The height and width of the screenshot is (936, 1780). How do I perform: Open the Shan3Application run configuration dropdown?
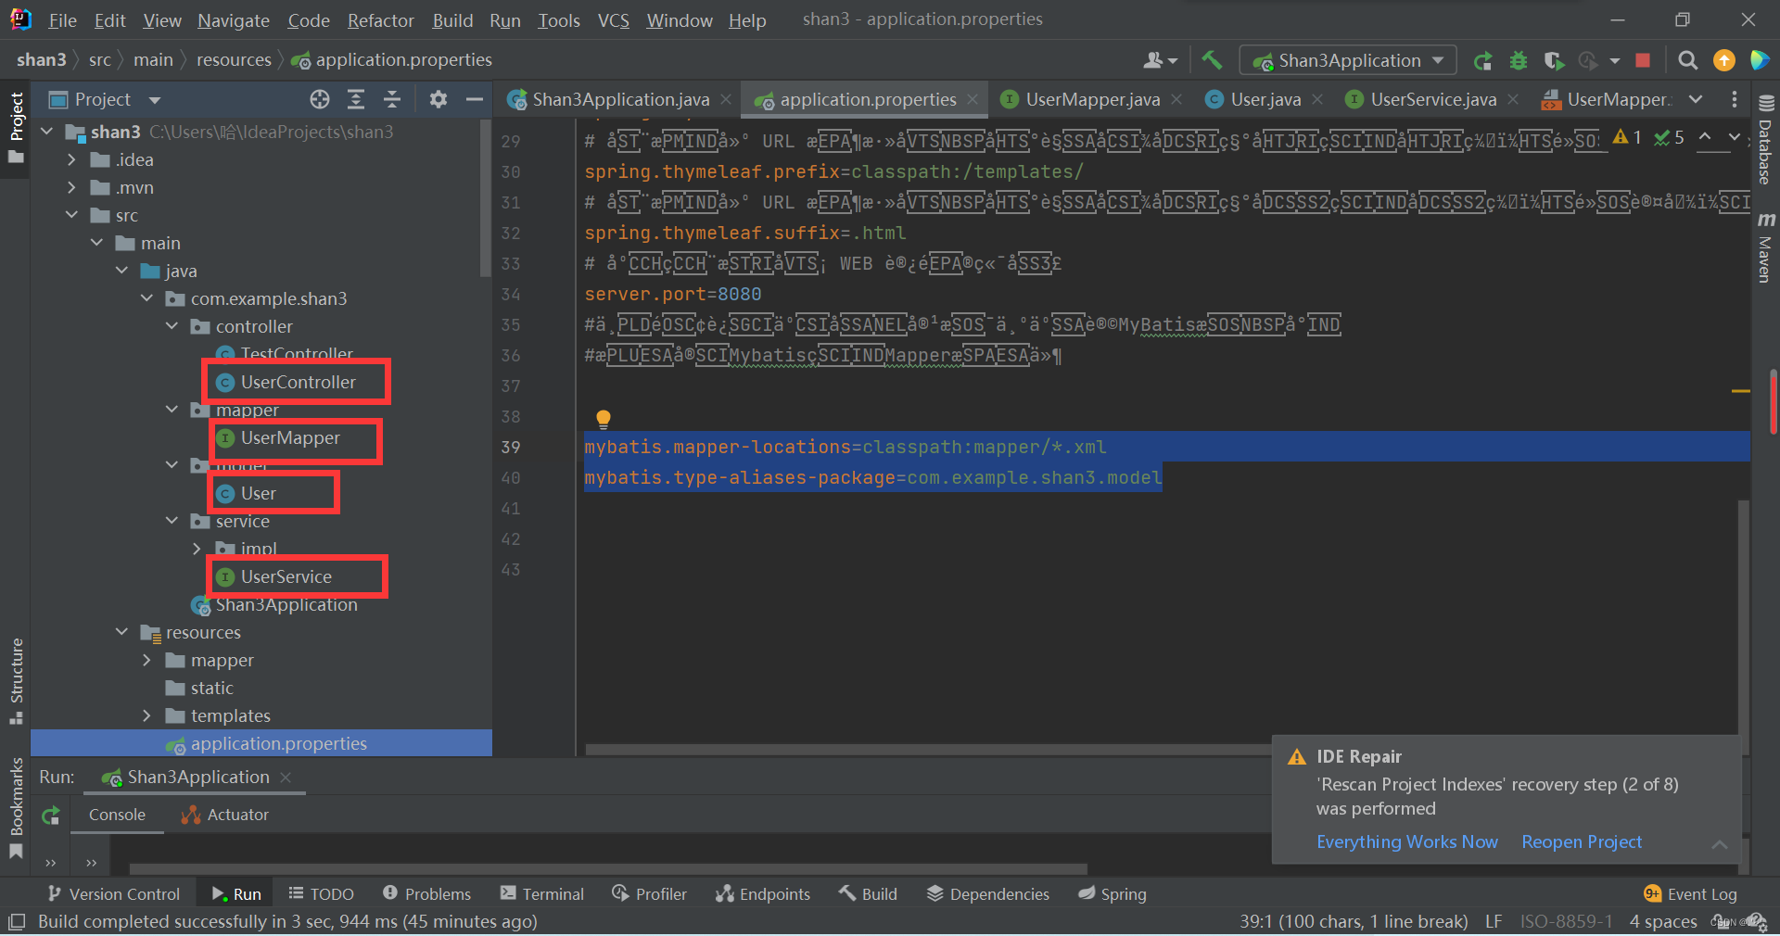[1349, 60]
